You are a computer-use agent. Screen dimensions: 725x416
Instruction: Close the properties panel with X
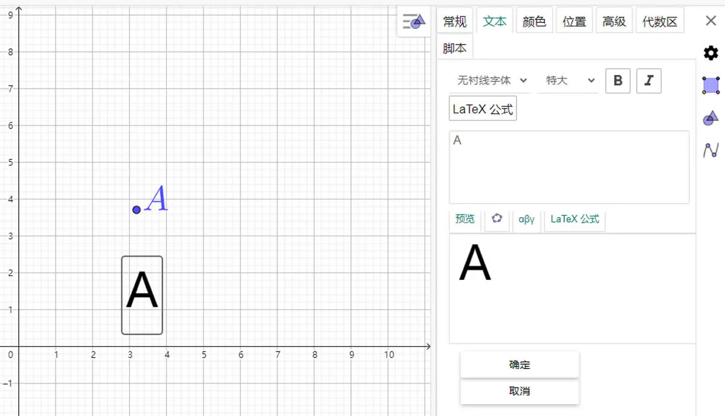tap(711, 20)
